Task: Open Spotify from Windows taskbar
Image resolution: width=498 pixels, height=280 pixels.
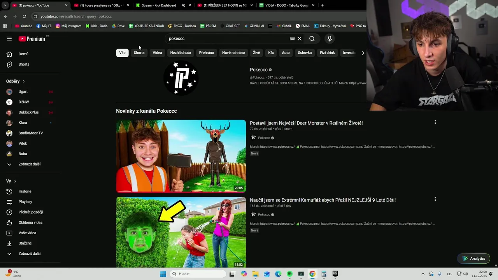Action: pyautogui.click(x=289, y=274)
